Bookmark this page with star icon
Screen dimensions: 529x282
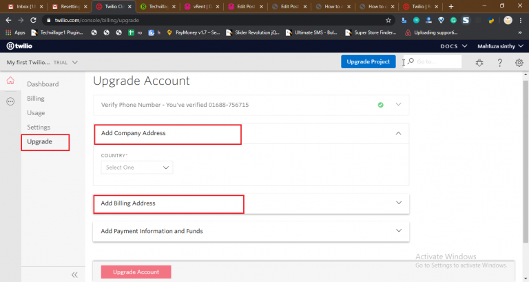pyautogui.click(x=388, y=21)
